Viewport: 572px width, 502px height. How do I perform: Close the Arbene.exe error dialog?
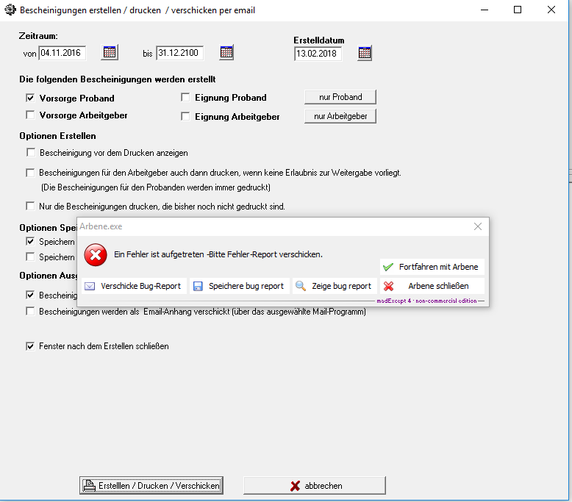tap(478, 227)
